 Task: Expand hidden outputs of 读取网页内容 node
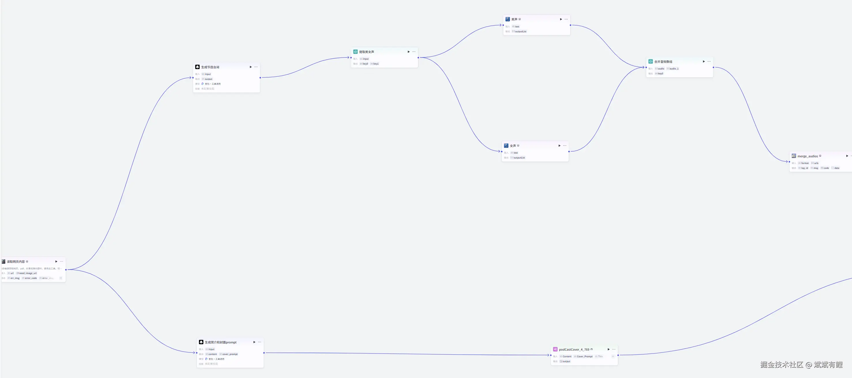pyautogui.click(x=61, y=278)
